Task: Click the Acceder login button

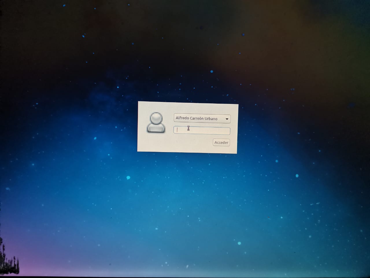Action: 221,142
